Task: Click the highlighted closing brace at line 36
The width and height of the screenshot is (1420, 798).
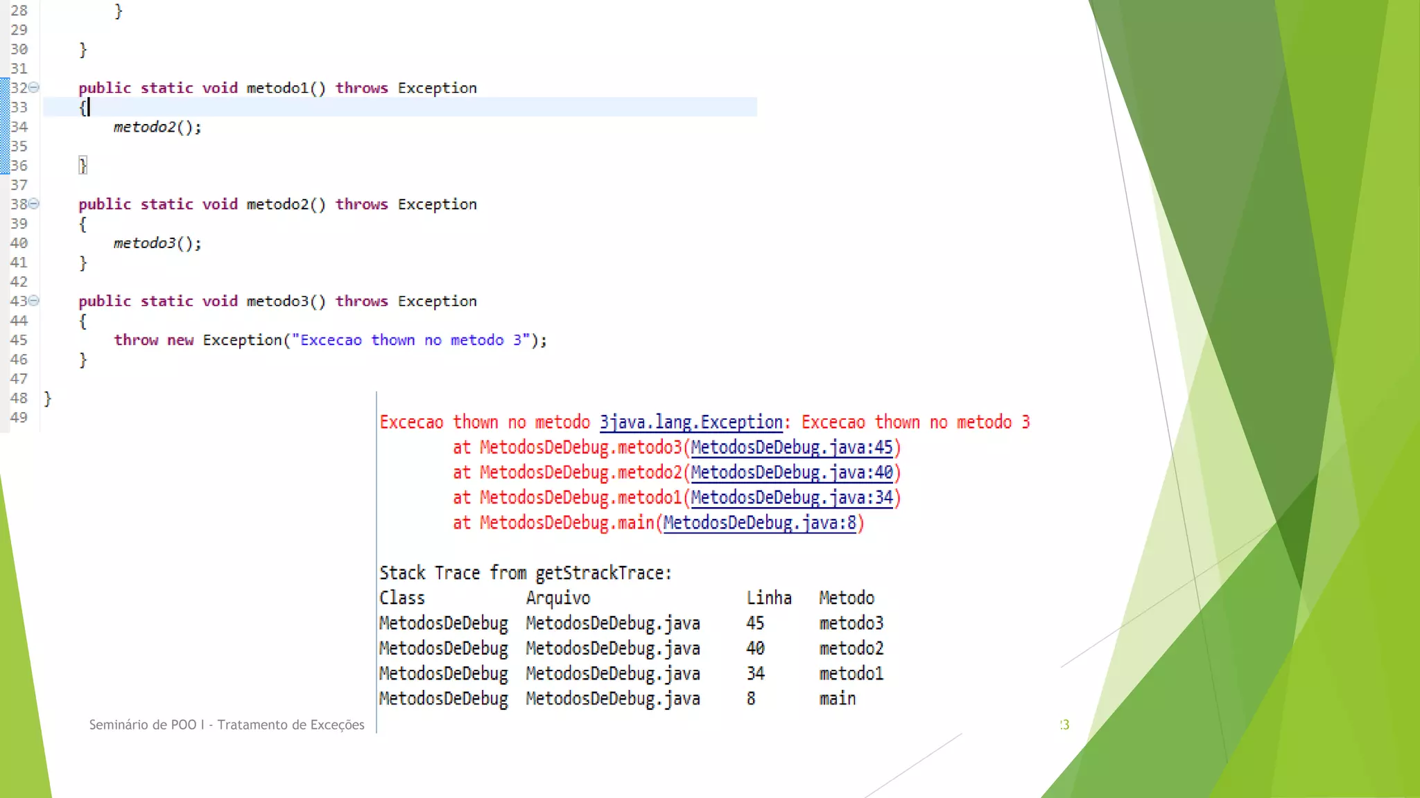Action: point(83,166)
